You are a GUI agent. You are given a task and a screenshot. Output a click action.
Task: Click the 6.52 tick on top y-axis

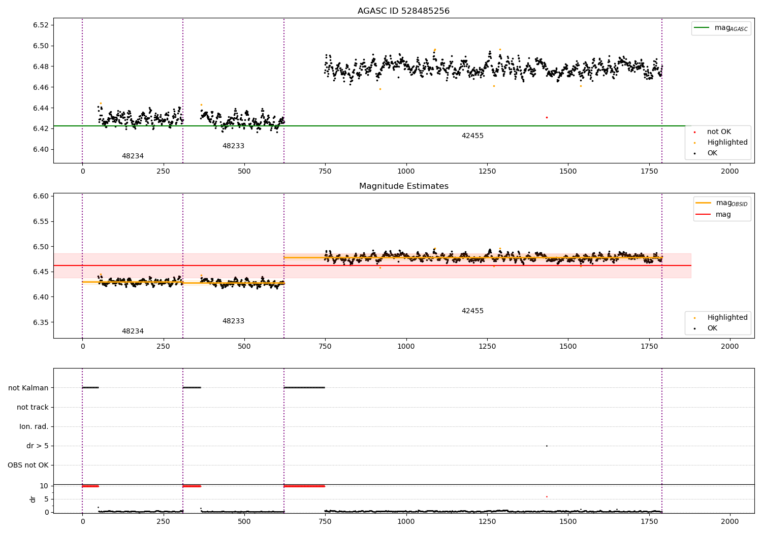(41, 25)
